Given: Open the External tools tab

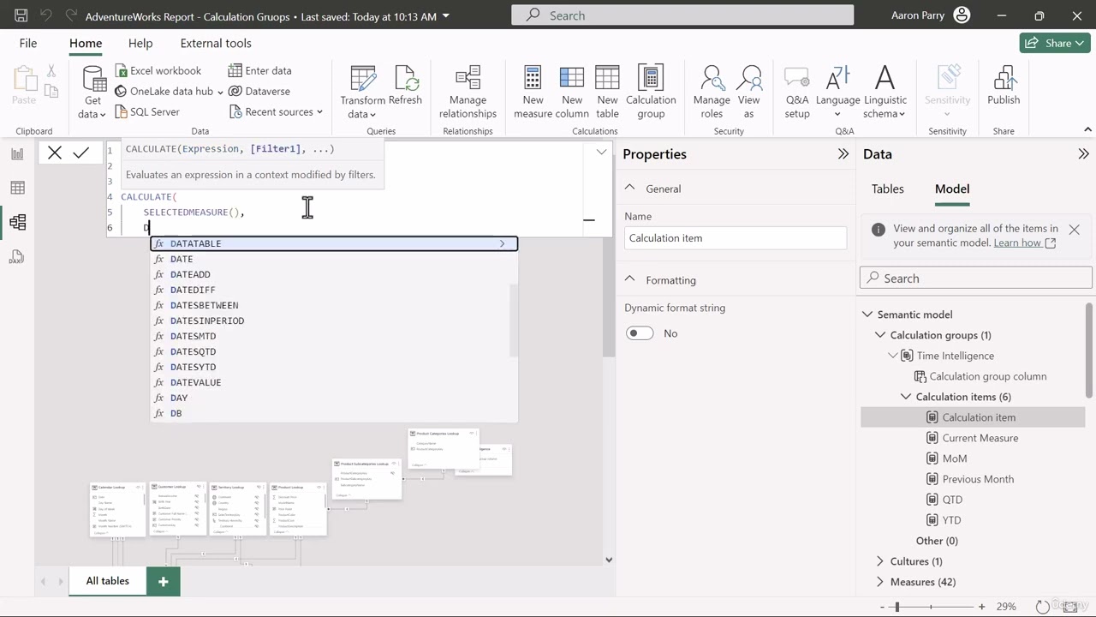Looking at the screenshot, I should [x=216, y=43].
